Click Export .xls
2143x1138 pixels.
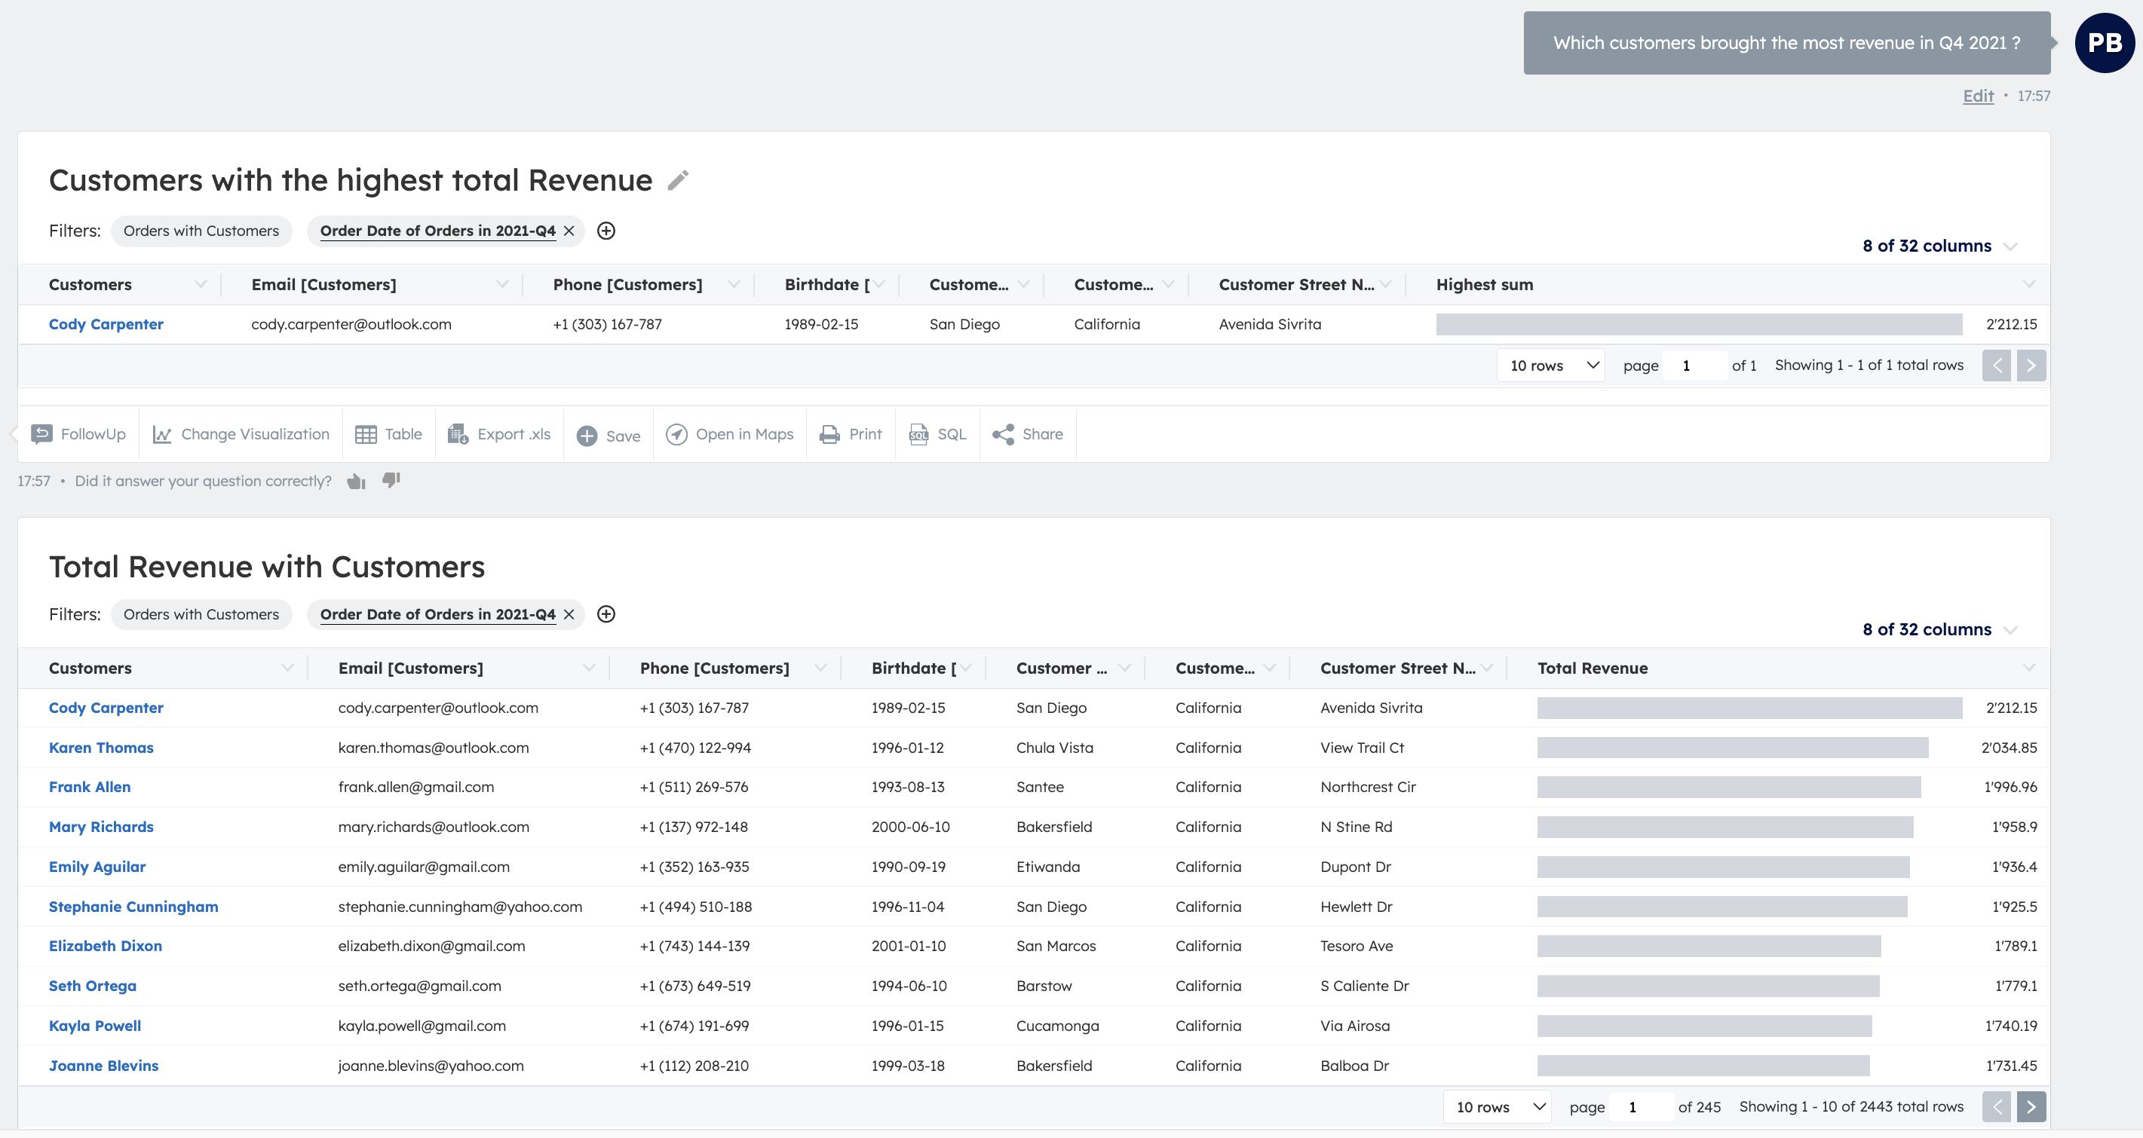pos(499,435)
